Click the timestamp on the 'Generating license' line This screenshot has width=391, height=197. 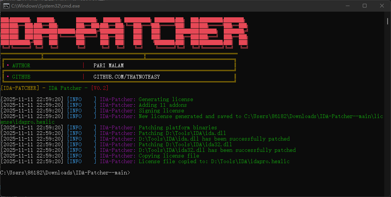32,99
